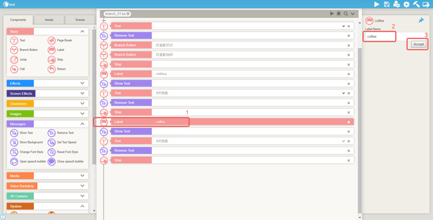This screenshot has width=433, height=220.
Task: Switch to the Assets tab
Action: [x=49, y=20]
